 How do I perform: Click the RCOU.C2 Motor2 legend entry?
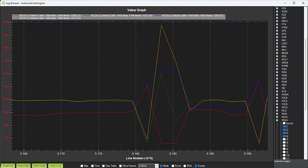point(118,16)
